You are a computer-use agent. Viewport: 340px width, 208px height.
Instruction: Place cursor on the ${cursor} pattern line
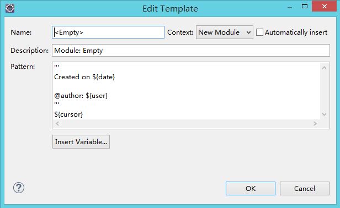68,114
